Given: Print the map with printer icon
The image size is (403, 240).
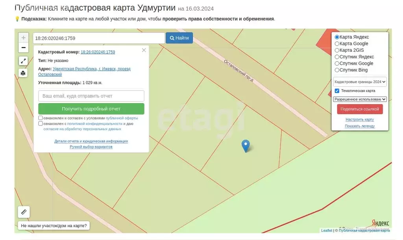Looking at the screenshot, I should 23,73.
